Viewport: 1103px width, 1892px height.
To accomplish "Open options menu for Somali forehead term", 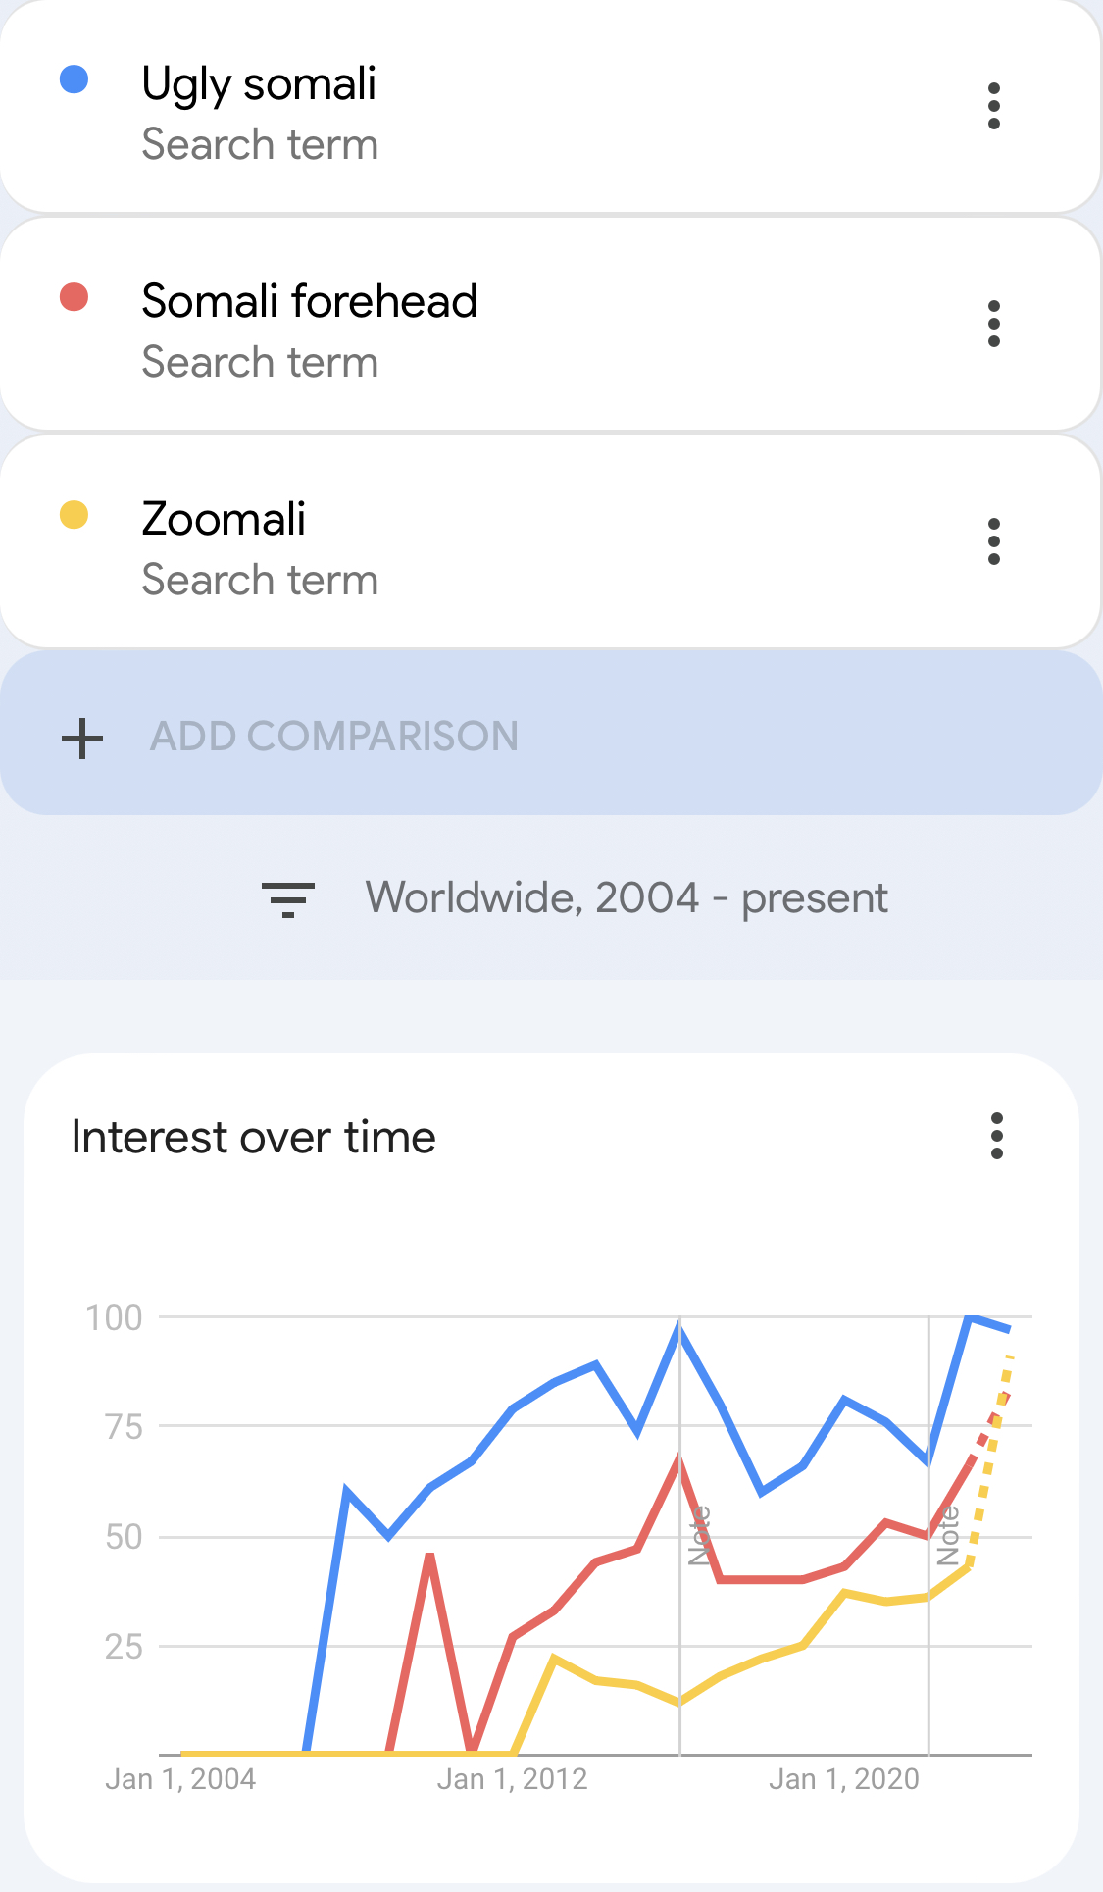I will point(993,324).
